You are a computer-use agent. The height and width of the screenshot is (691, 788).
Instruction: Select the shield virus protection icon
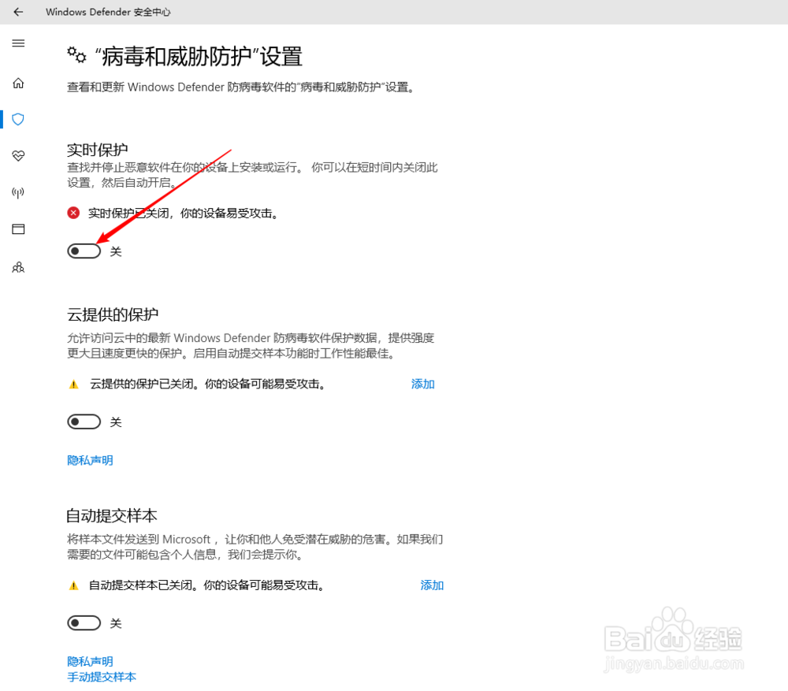[18, 119]
